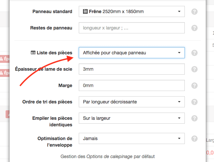This screenshot has height=162, width=214.
Task: Open the Panneau standard Frêne dropdown
Action: [x=132, y=11]
